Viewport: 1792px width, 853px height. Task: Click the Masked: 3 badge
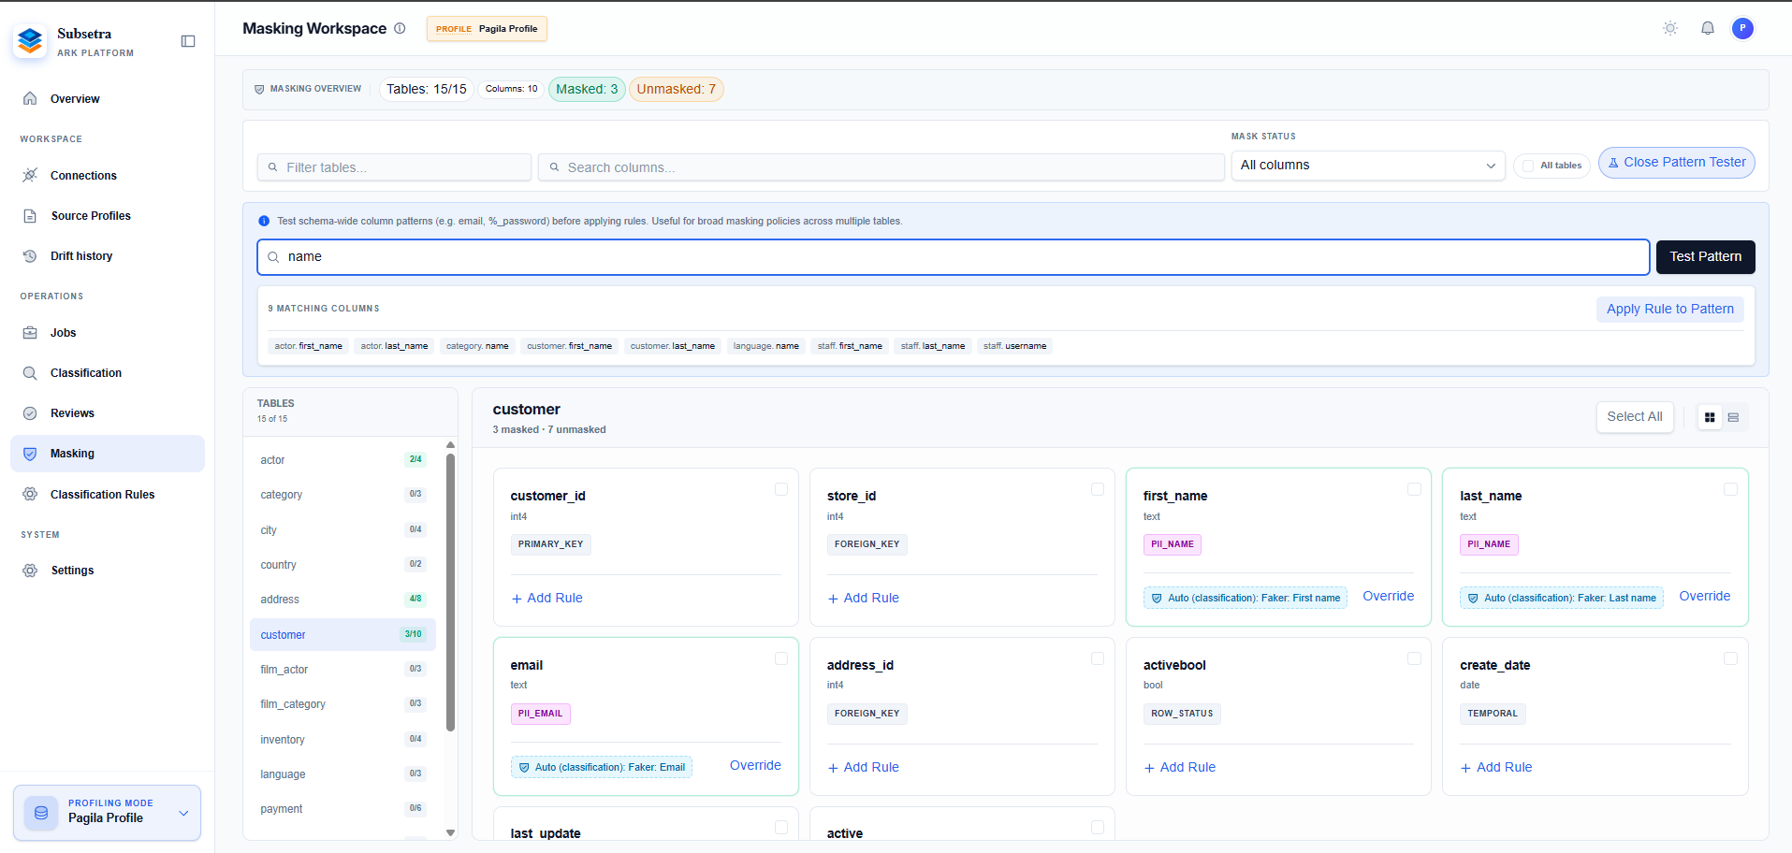click(x=587, y=90)
